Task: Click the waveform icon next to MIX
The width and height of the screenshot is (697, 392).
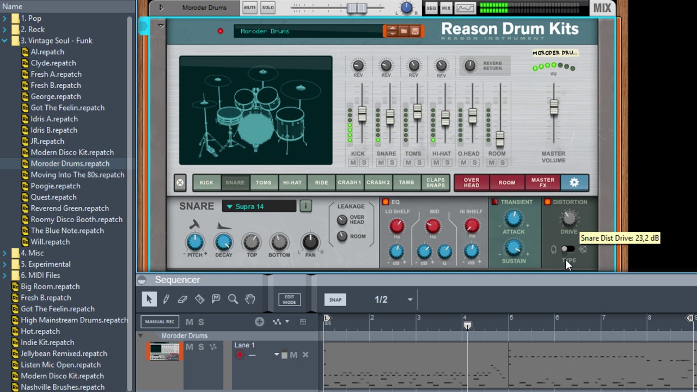Action: click(465, 8)
